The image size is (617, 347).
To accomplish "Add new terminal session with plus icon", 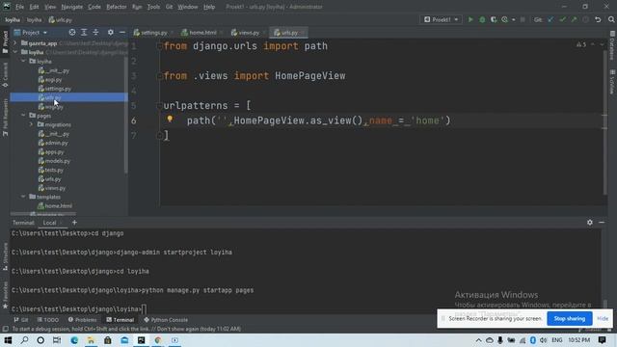I will point(74,223).
